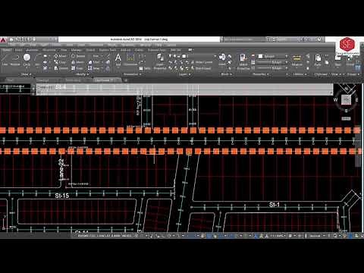Screen dimensions: 364x273
Task: Choose the Rotate command
Action: click(78, 56)
